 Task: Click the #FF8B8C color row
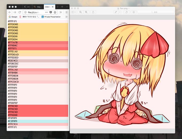click(38, 45)
